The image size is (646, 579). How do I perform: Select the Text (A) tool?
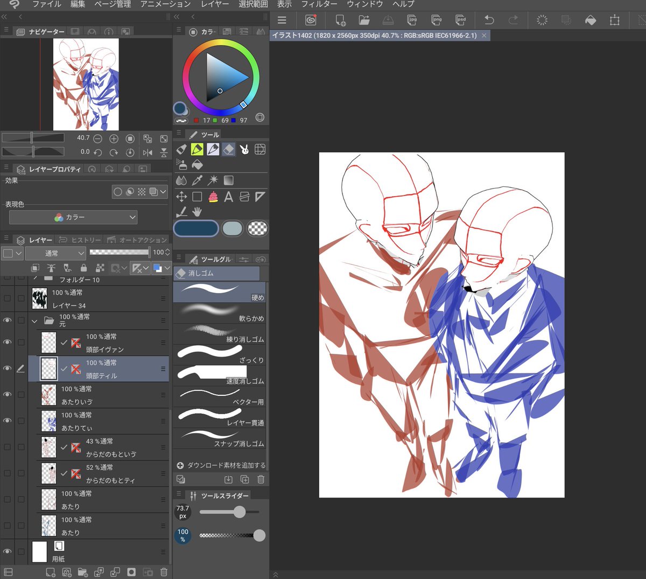tap(229, 197)
